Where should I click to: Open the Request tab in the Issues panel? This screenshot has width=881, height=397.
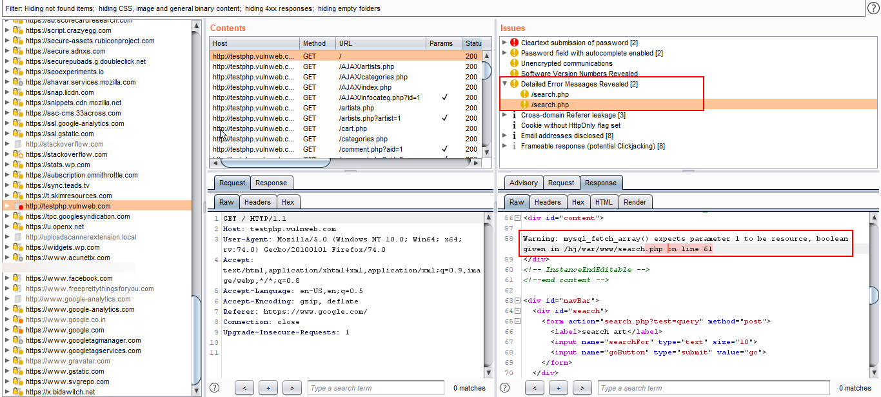[561, 183]
